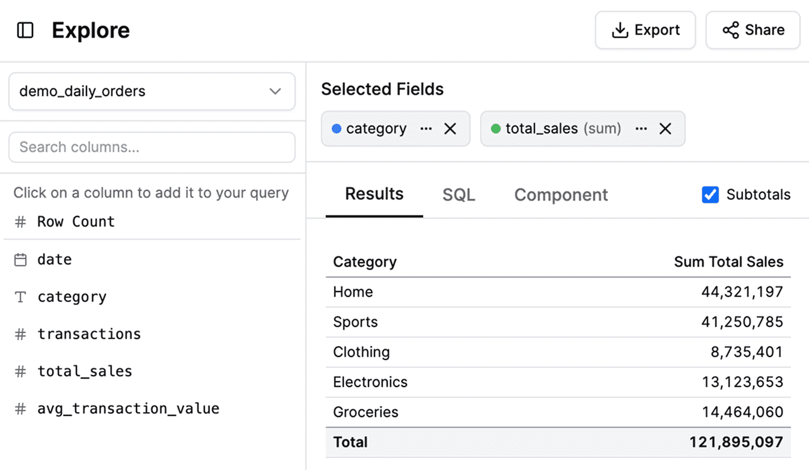Open category field options ellipsis
The width and height of the screenshot is (809, 470).
tap(426, 129)
